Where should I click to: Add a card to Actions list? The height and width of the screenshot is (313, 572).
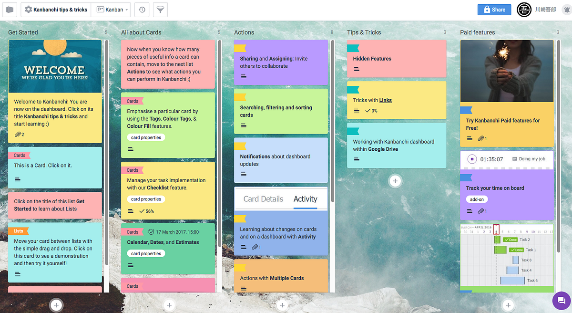pyautogui.click(x=282, y=305)
